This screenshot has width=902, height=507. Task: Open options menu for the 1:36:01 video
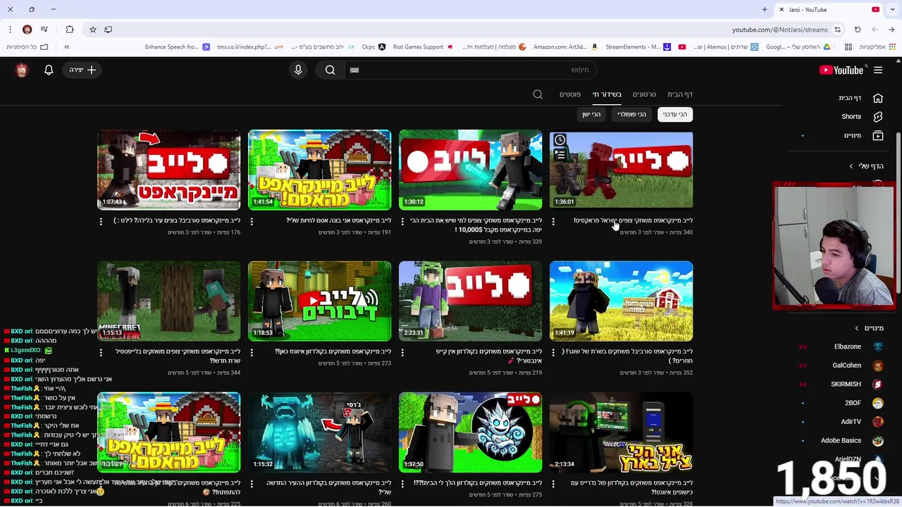point(553,221)
